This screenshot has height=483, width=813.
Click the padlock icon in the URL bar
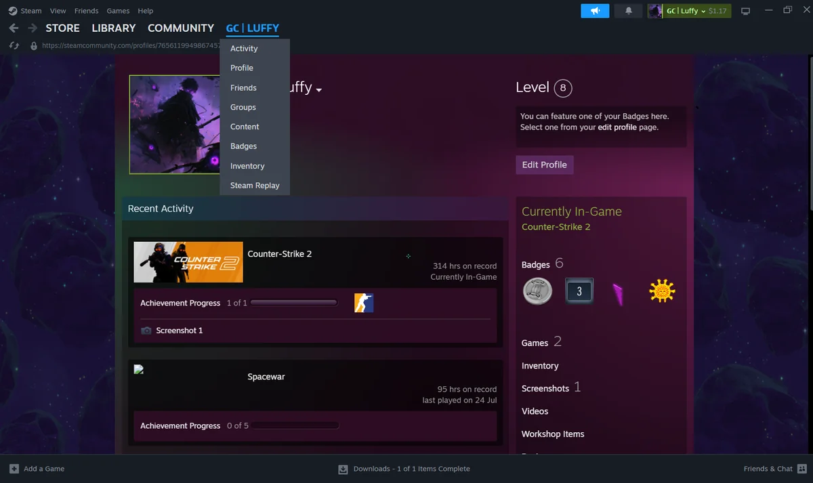(x=34, y=45)
